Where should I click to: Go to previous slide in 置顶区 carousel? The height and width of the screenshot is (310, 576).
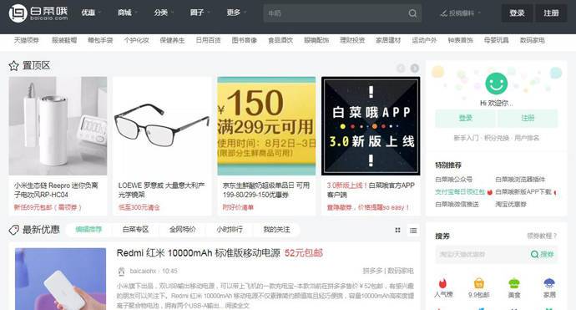tap(401, 68)
